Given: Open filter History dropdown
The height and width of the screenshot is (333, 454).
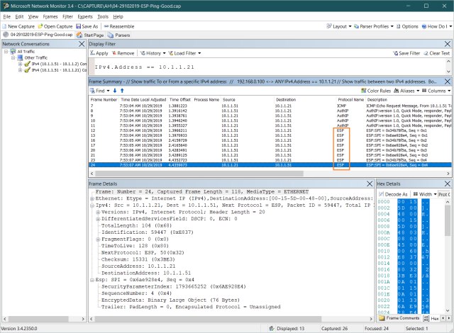Looking at the screenshot, I should tap(153, 53).
